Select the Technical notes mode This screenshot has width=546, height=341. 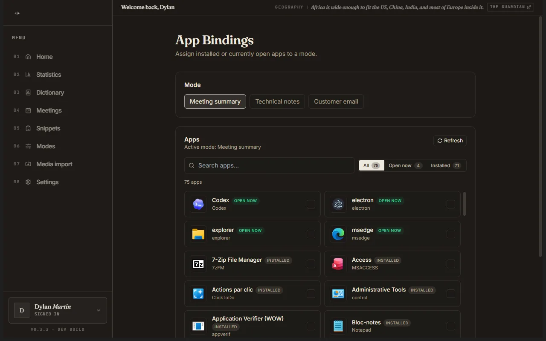pos(277,101)
